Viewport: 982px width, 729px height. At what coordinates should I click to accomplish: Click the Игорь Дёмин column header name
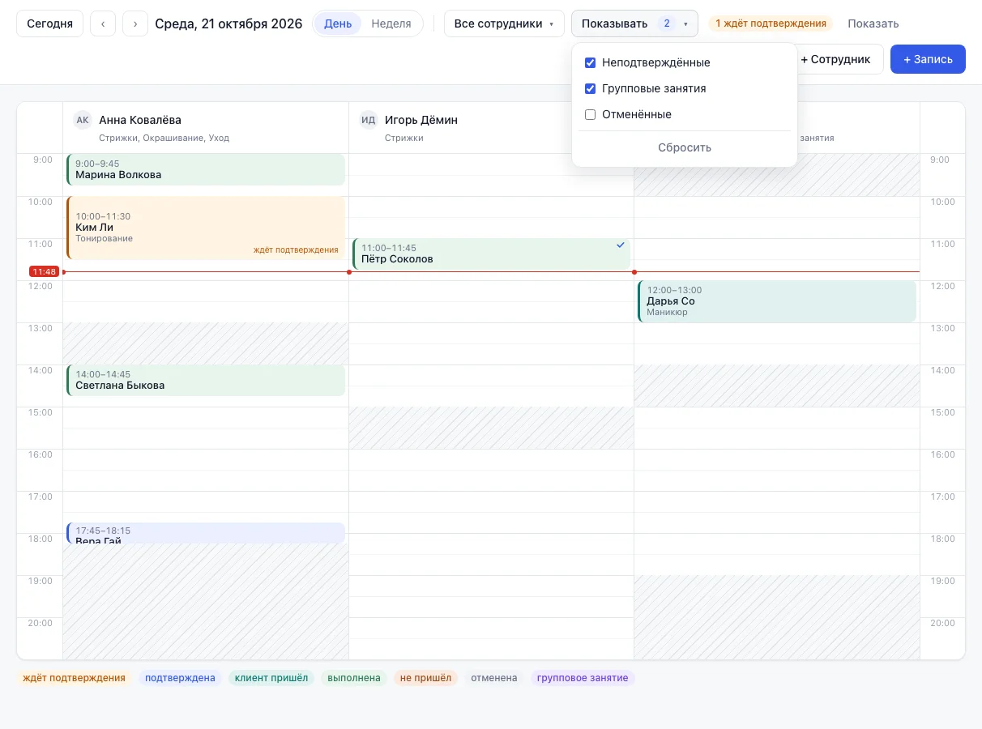pos(421,120)
